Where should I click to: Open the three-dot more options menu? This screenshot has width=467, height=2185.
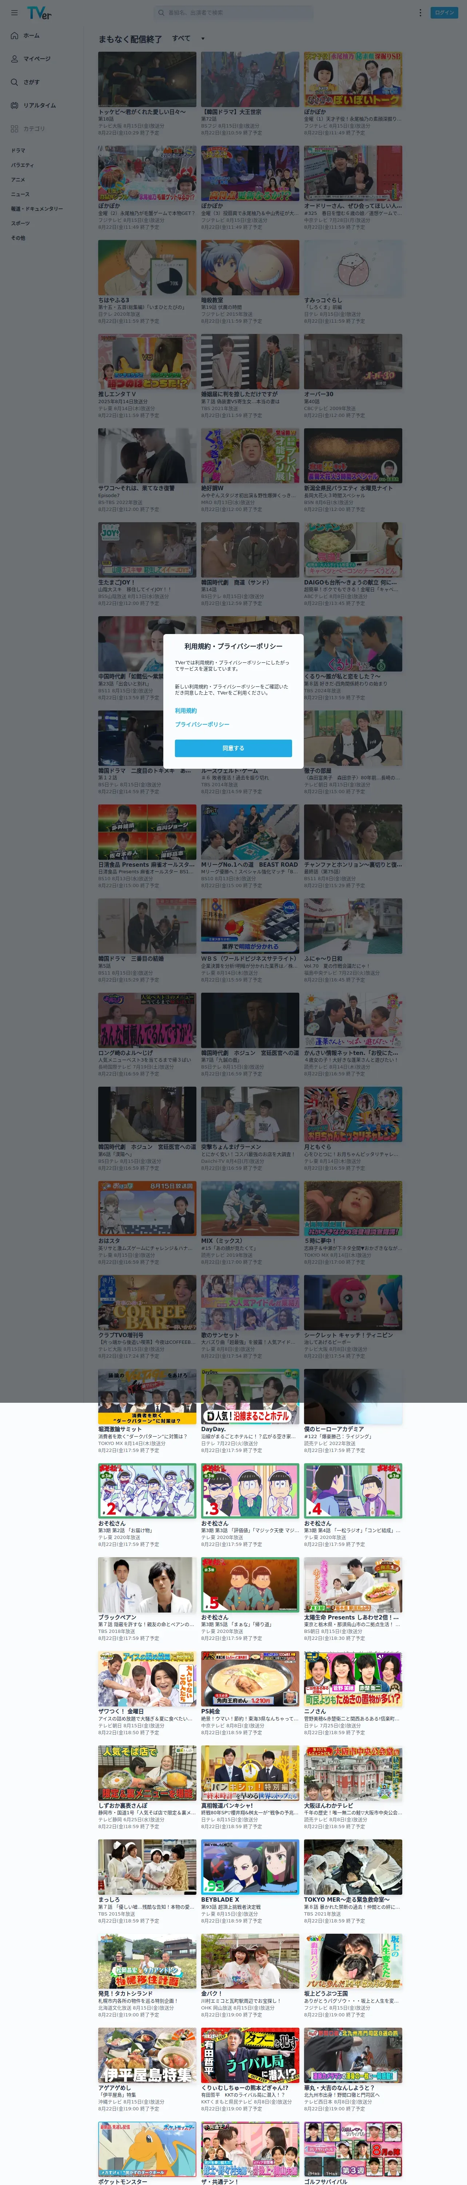(x=420, y=13)
